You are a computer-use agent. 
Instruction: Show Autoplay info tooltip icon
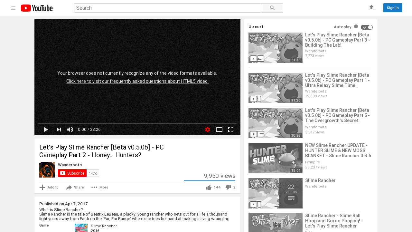click(356, 26)
